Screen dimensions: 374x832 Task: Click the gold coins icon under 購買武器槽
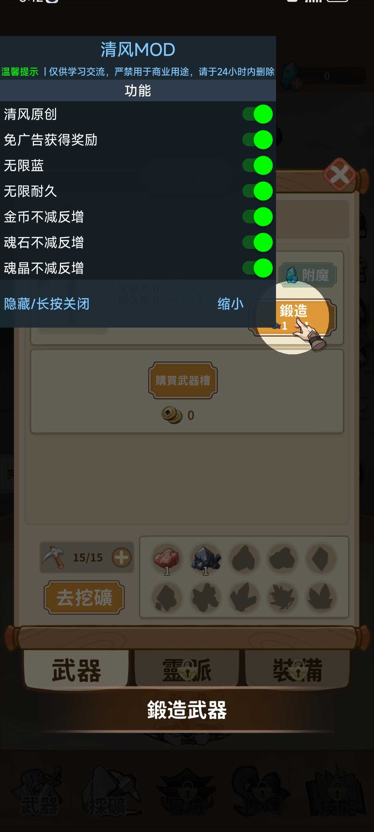coord(172,415)
